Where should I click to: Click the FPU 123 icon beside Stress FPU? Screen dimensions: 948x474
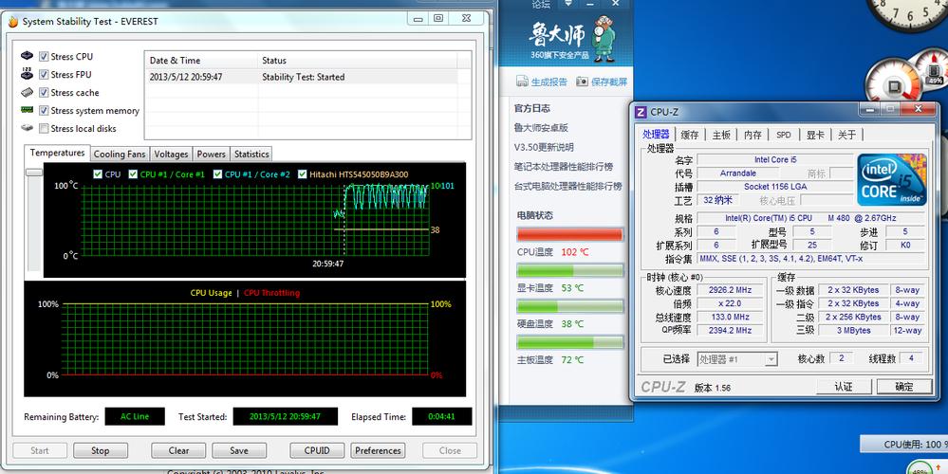click(27, 74)
